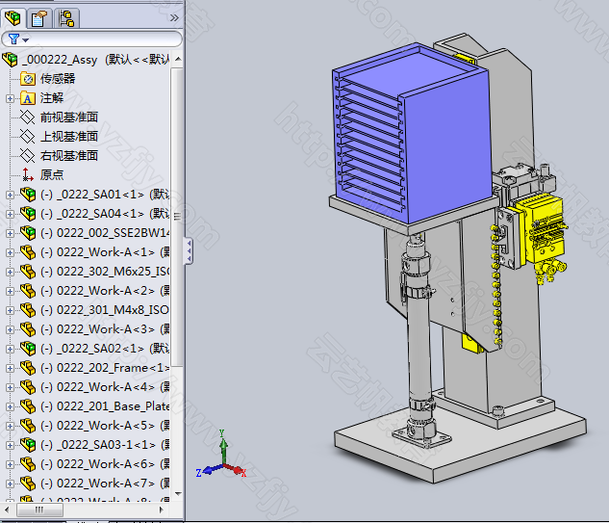
Task: Click the 传感器 tree label
Action: click(58, 79)
